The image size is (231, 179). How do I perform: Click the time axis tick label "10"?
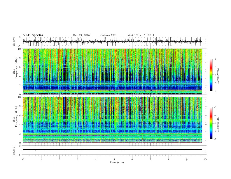point(205,159)
